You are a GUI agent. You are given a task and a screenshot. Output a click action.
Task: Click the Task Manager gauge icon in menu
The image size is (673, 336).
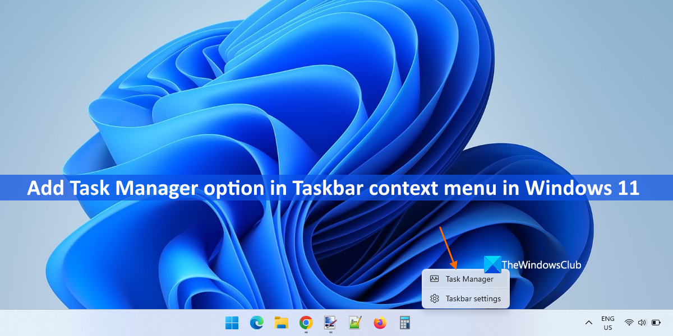434,278
